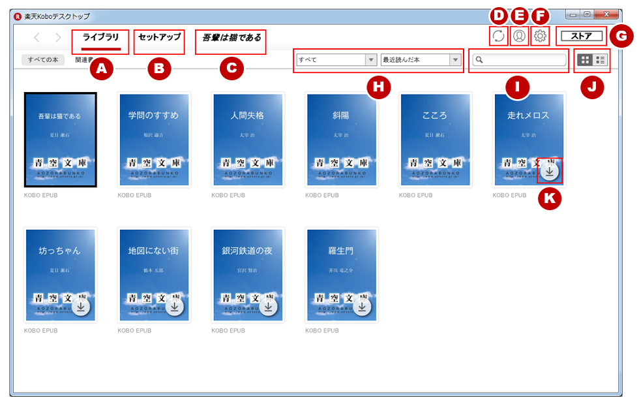The image size is (639, 402).
Task: Switch to the セットアップ tab
Action: coord(159,37)
